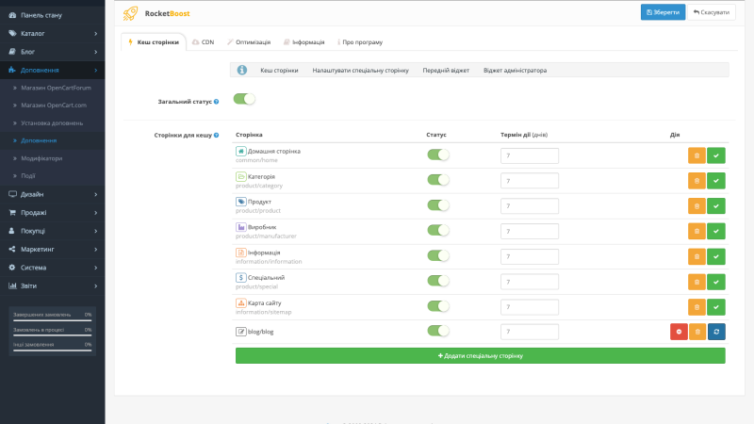Toggle status switch for Категорія
Screen dimensions: 754x424
[x=438, y=180]
